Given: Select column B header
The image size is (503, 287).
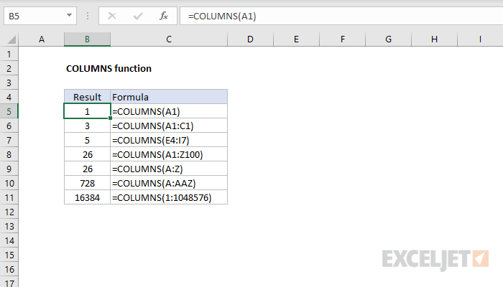Looking at the screenshot, I should [x=87, y=39].
